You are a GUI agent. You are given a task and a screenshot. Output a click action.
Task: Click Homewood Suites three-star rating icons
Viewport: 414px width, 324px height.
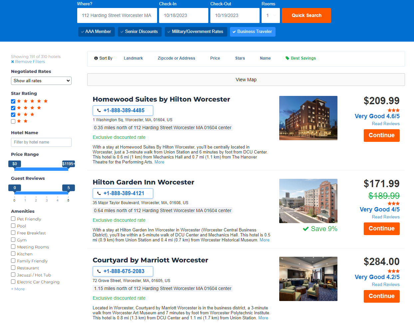pos(394,110)
